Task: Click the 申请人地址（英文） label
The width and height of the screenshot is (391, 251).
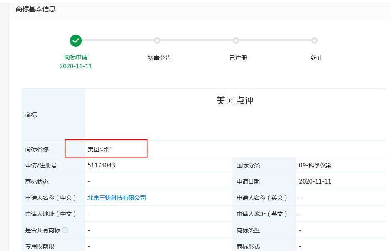Action: tap(262, 214)
